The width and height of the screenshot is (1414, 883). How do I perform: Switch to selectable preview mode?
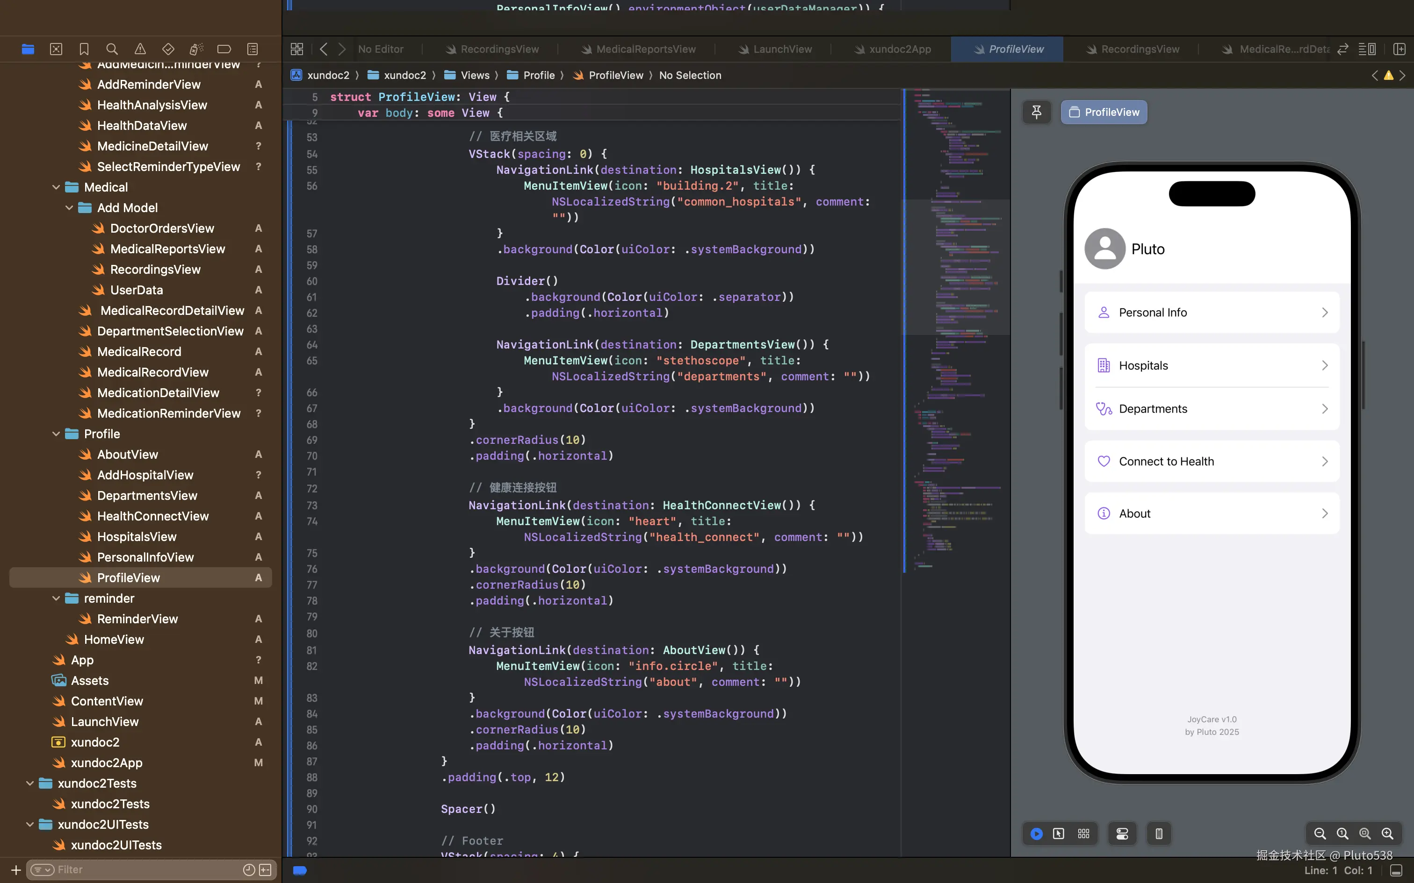(x=1059, y=833)
